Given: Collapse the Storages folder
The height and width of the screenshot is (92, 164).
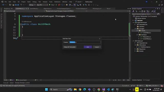Looking at the screenshot, I should (135, 29).
